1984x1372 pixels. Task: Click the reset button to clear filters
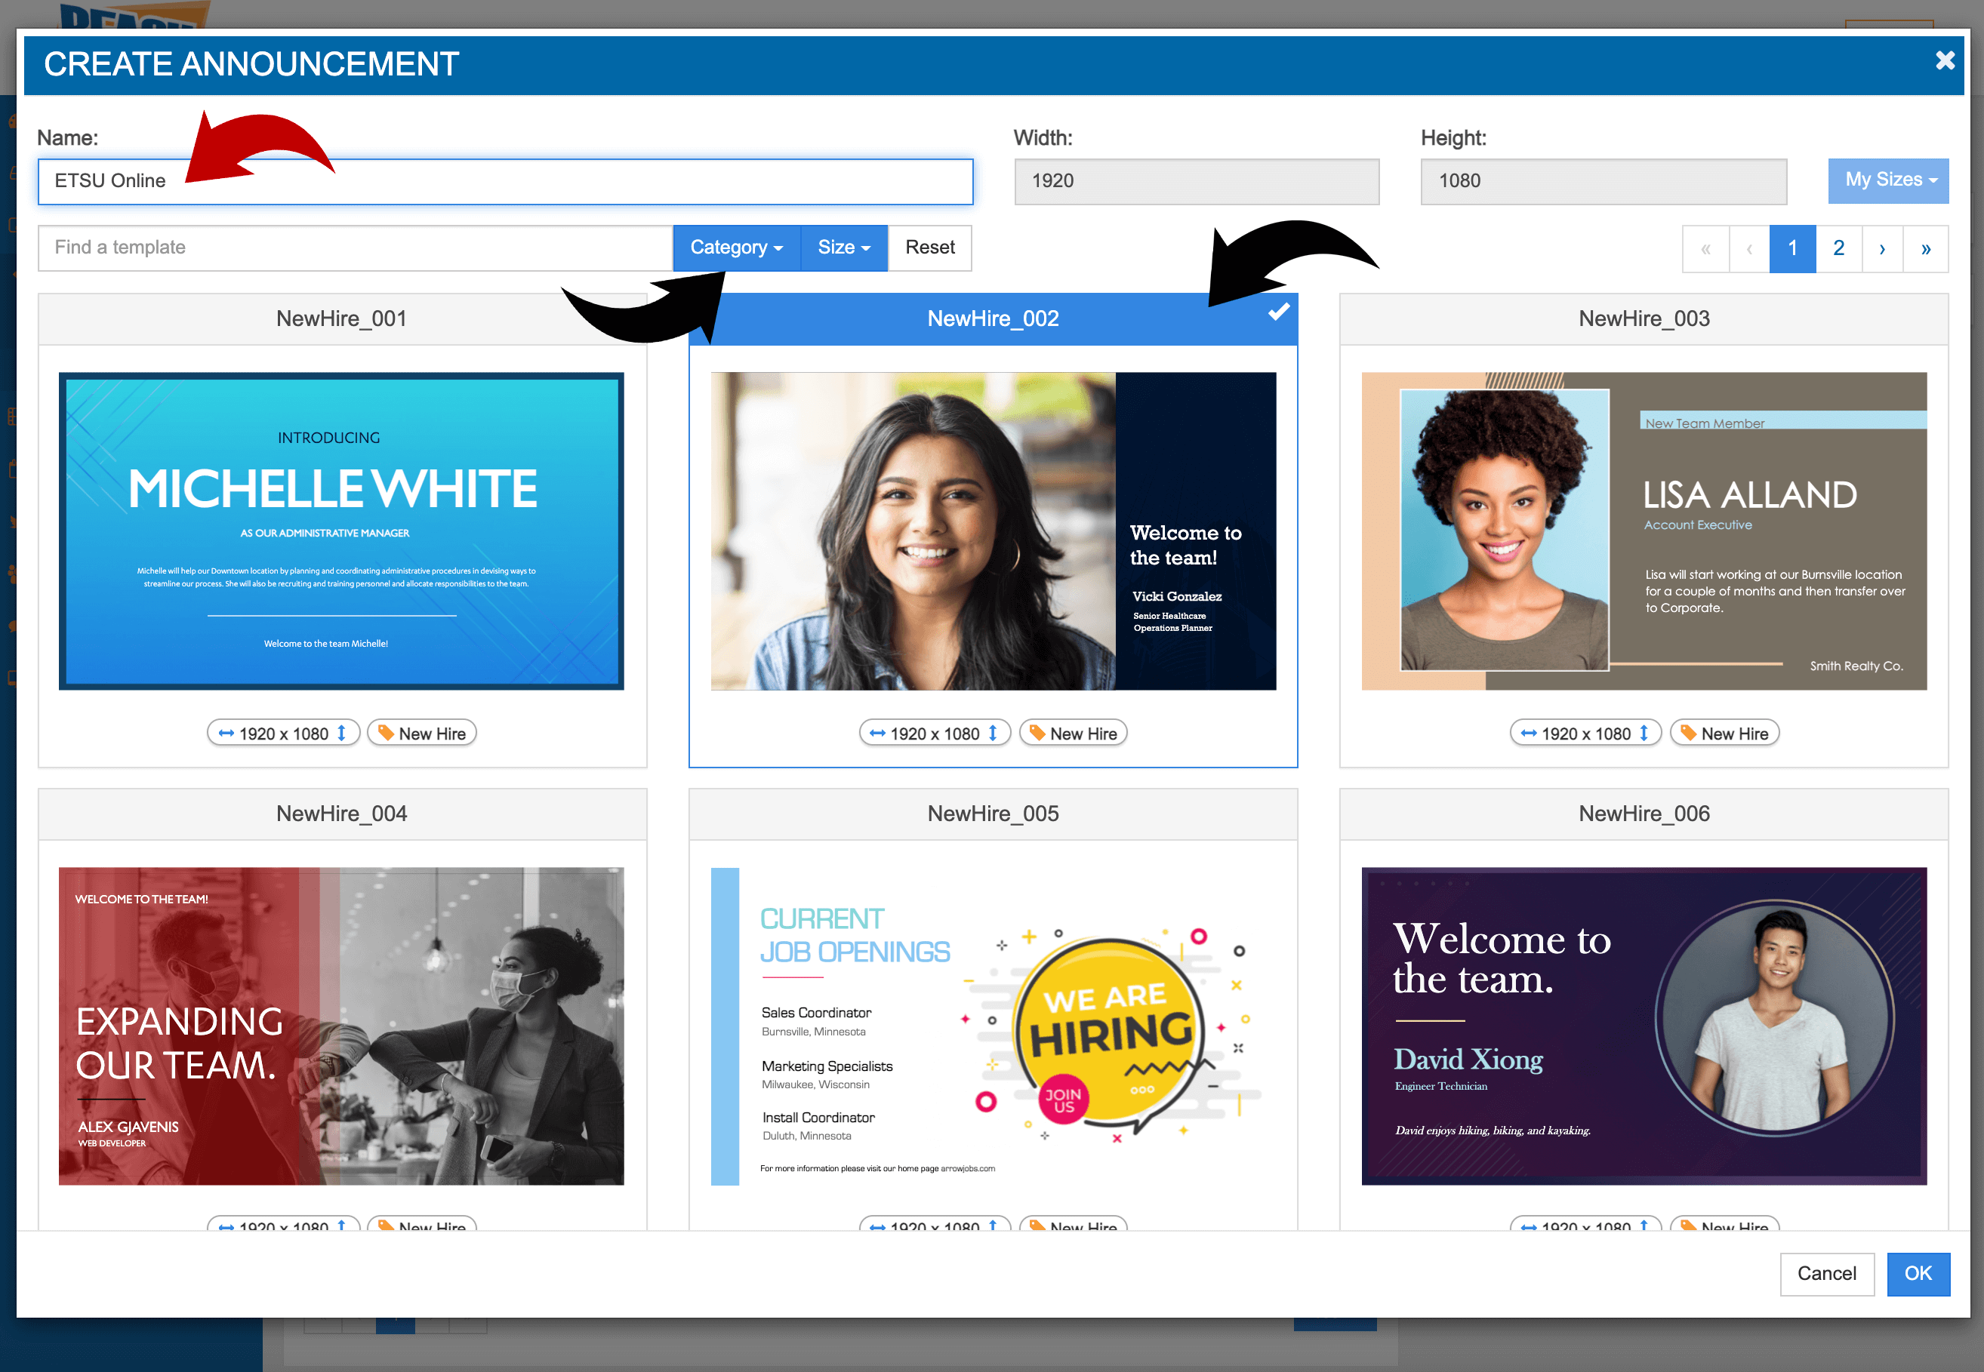[x=930, y=248]
